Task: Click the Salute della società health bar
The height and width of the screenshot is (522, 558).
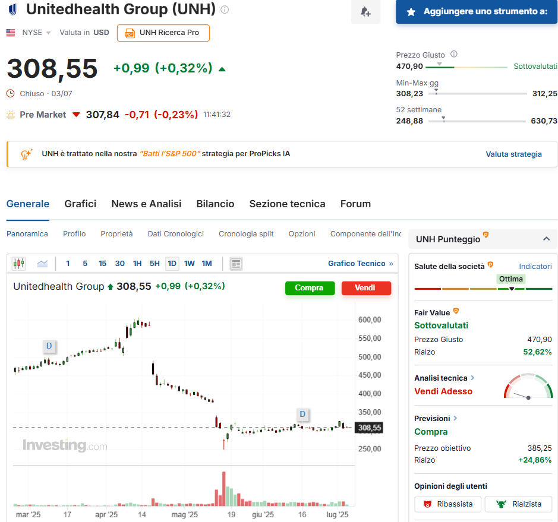Action: [x=483, y=289]
